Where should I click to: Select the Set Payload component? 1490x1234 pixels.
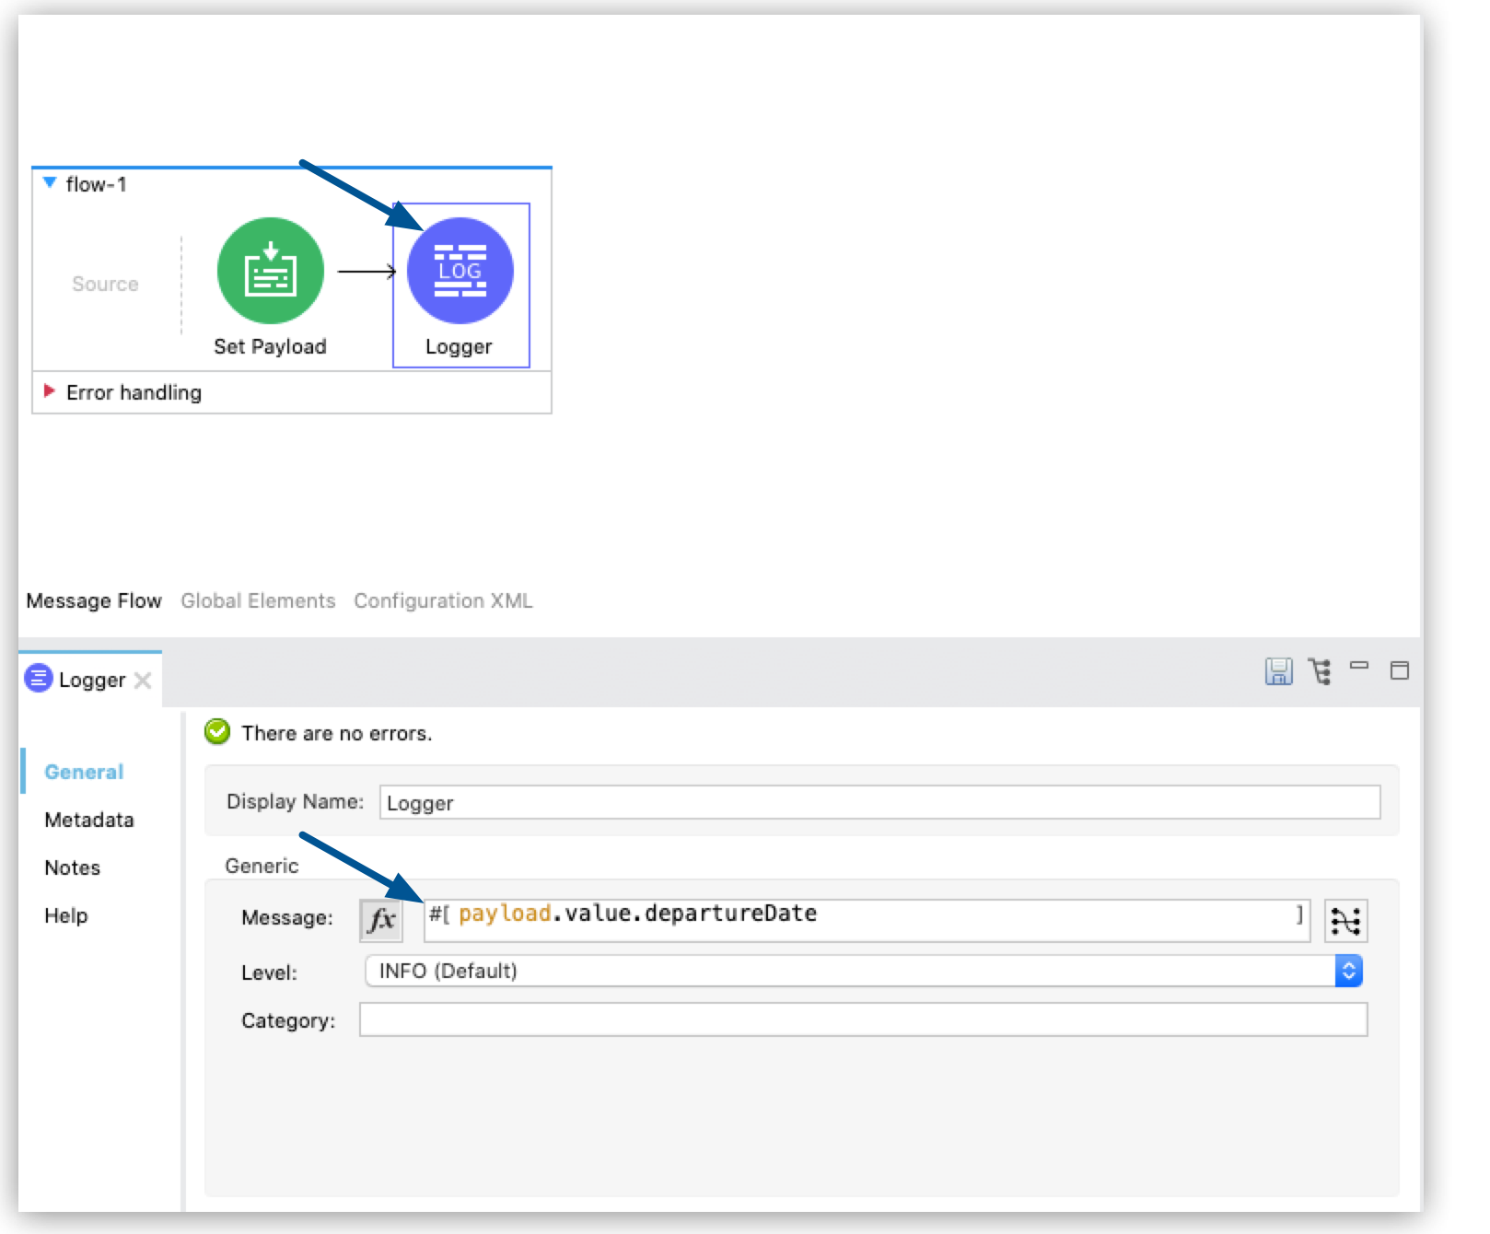pos(270,270)
